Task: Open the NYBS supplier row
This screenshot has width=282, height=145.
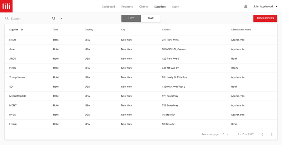Action: pyautogui.click(x=141, y=115)
